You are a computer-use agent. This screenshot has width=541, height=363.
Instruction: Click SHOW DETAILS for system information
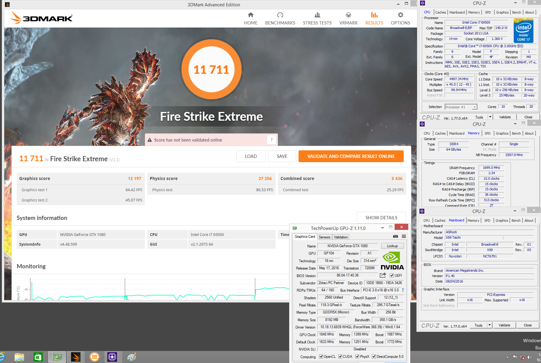click(x=381, y=217)
